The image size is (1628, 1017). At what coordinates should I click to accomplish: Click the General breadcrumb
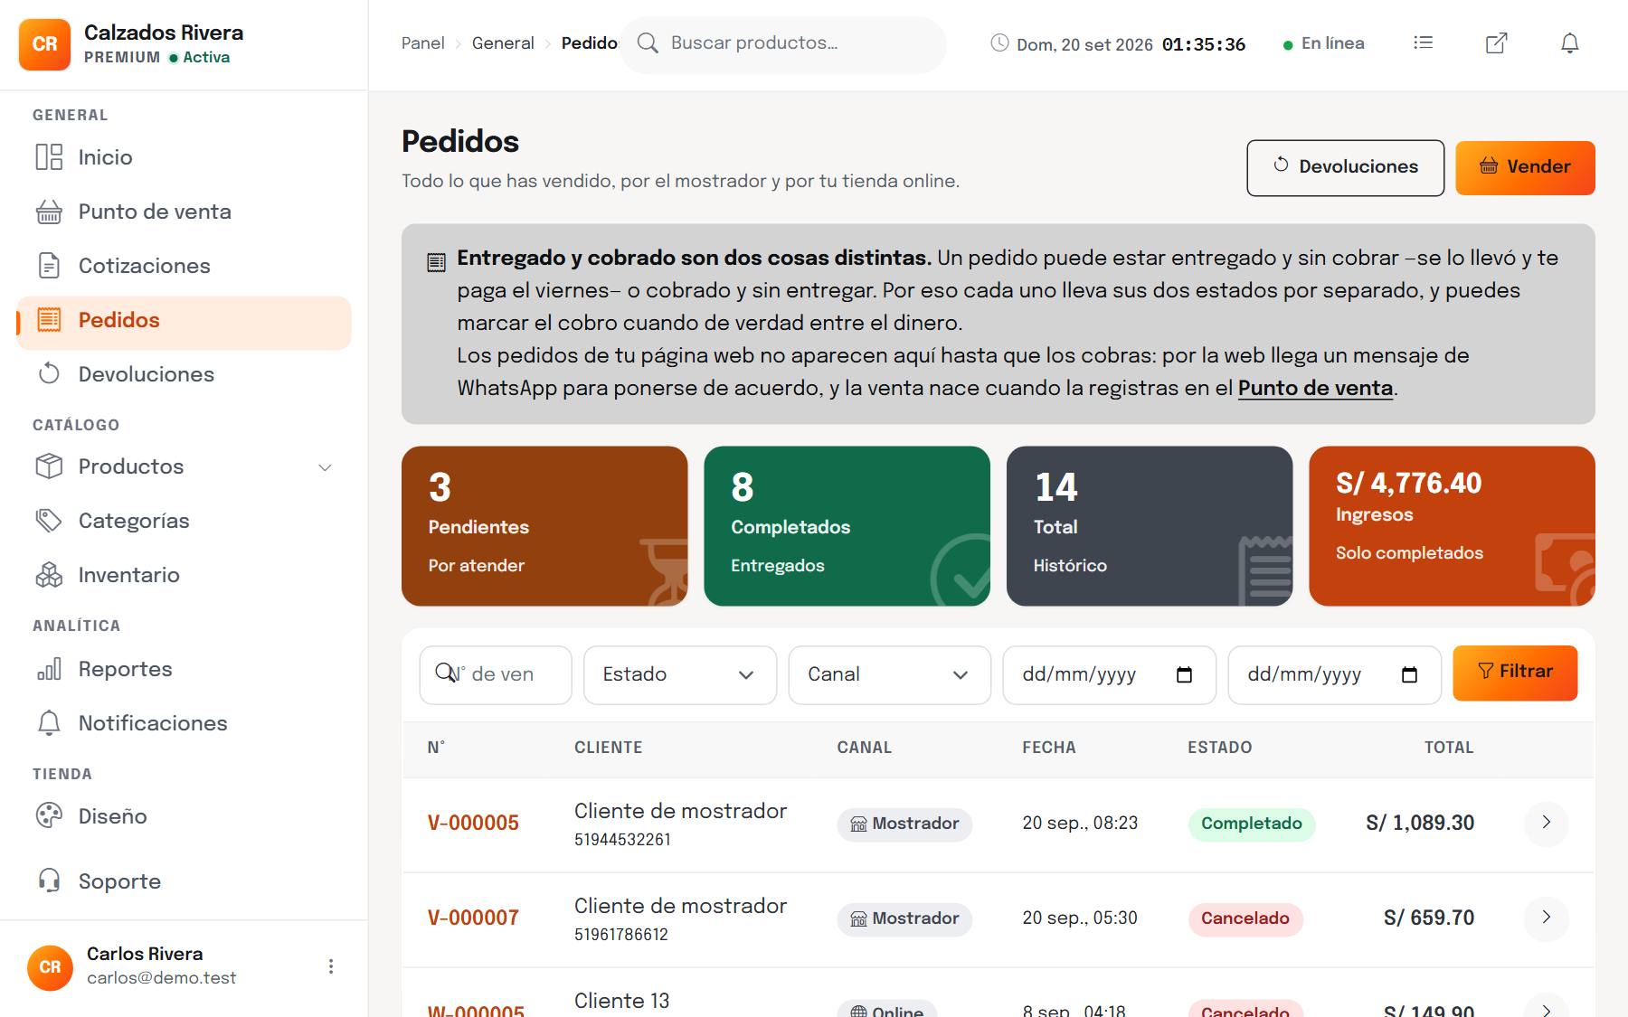tap(503, 43)
